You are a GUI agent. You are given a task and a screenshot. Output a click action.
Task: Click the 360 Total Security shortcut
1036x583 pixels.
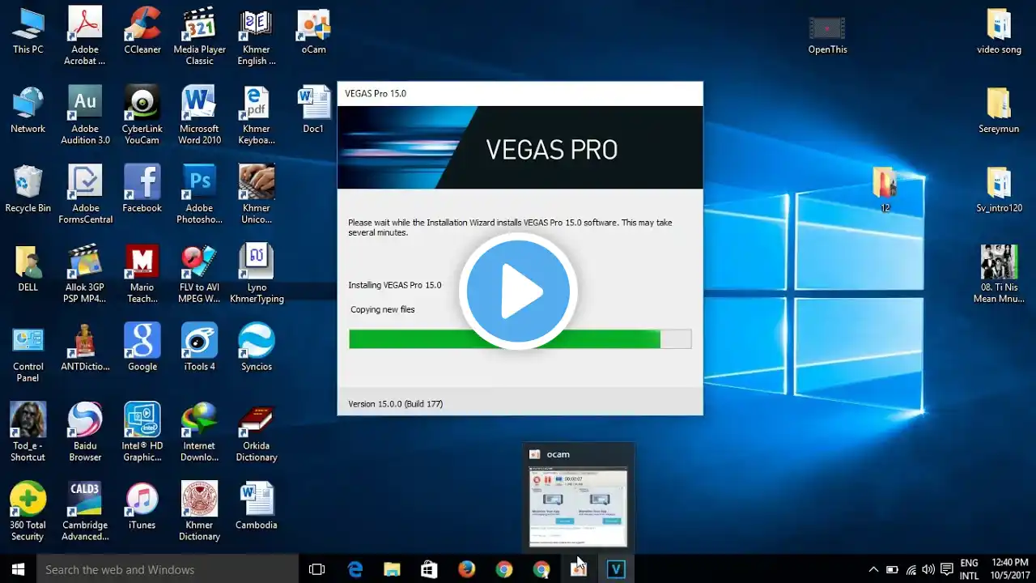28,513
